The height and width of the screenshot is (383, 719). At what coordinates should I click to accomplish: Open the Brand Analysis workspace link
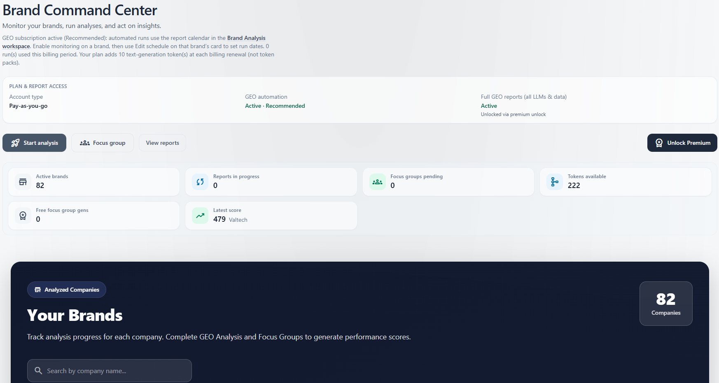tap(246, 38)
